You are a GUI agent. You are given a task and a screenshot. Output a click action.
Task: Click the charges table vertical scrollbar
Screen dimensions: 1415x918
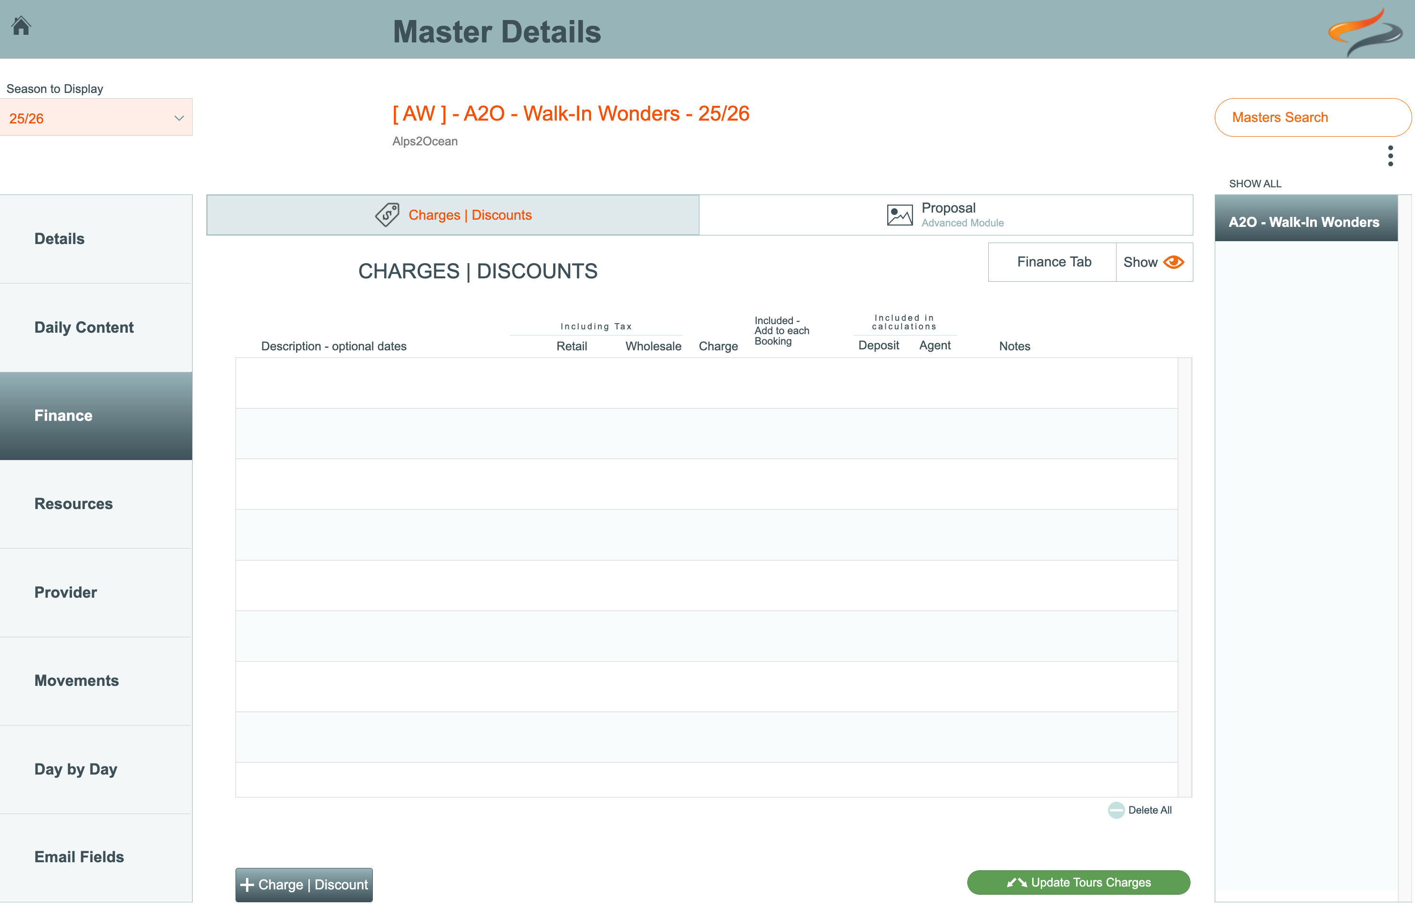coord(1185,577)
